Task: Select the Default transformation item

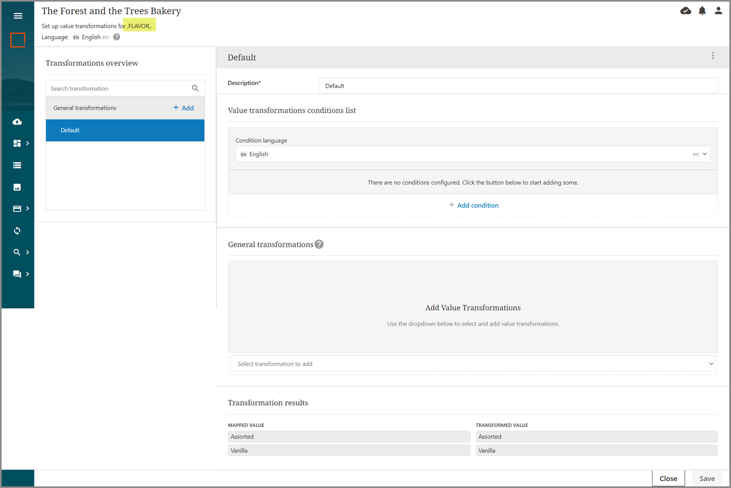Action: [x=125, y=130]
